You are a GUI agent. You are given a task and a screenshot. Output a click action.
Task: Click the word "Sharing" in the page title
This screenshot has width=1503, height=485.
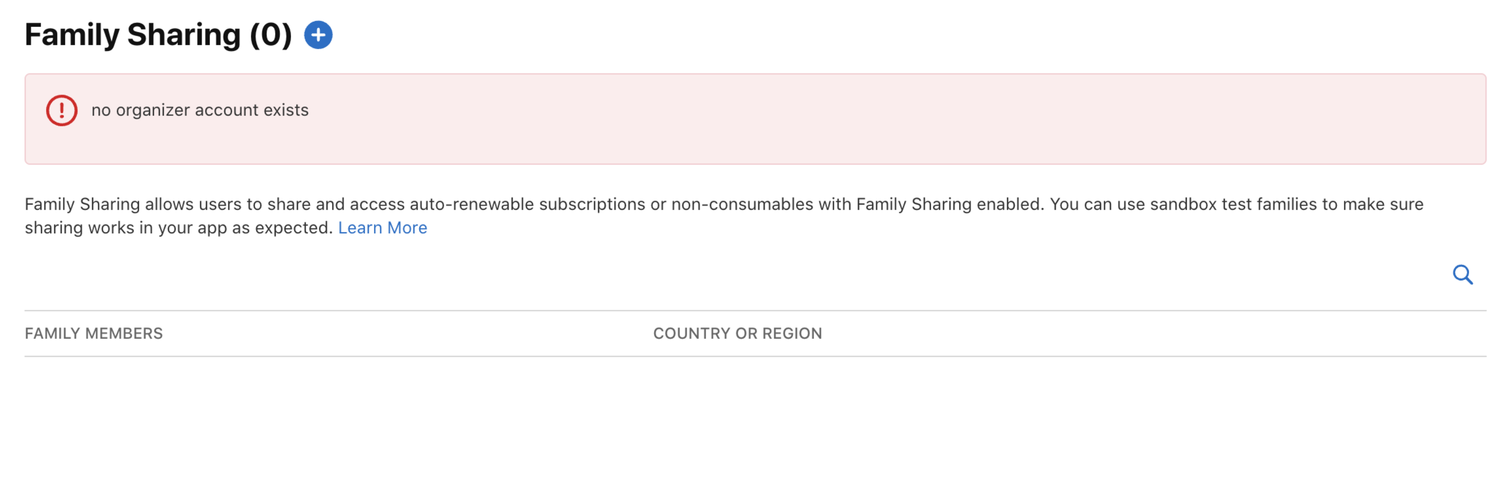click(x=184, y=35)
